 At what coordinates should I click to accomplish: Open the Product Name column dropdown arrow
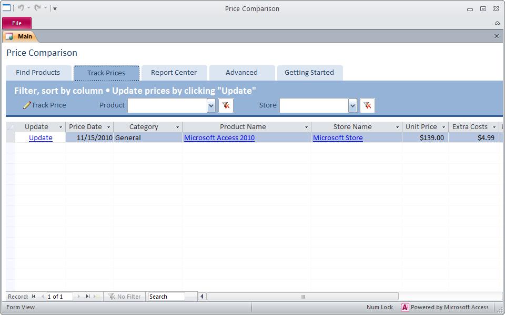click(306, 127)
